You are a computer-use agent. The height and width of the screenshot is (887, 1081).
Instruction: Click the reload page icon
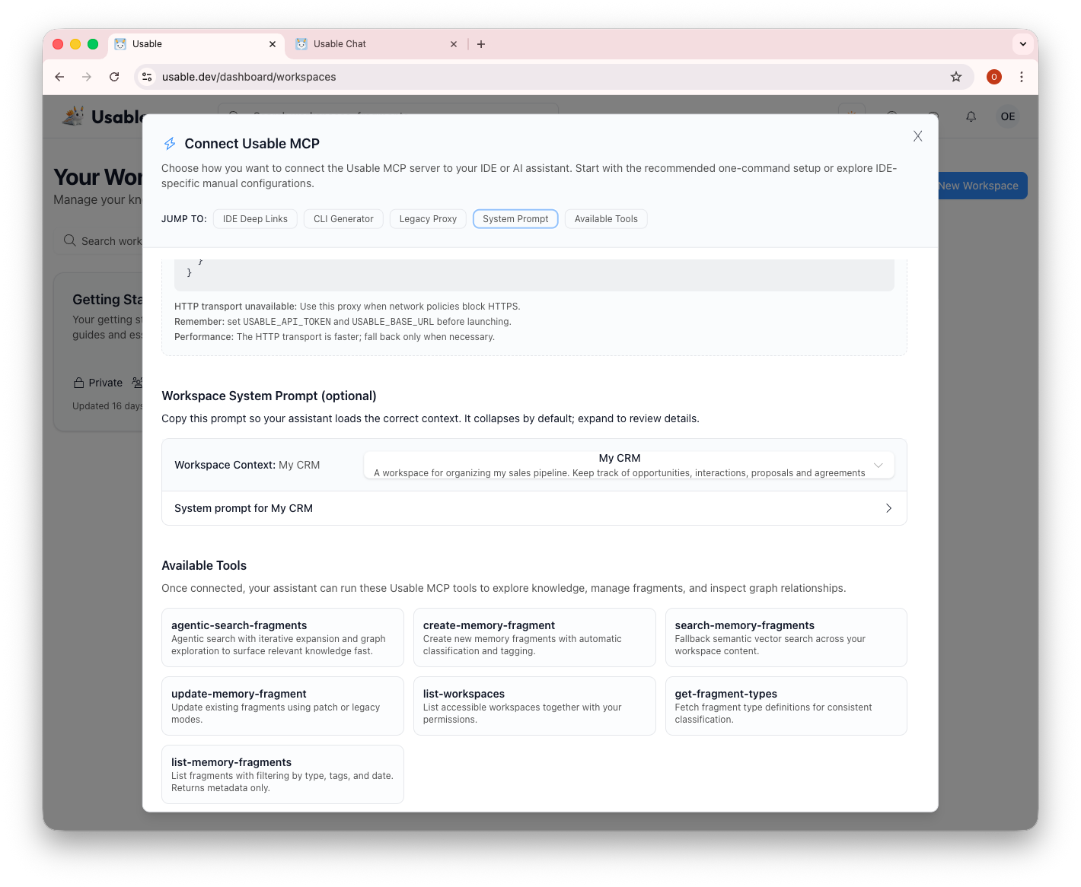(x=114, y=77)
